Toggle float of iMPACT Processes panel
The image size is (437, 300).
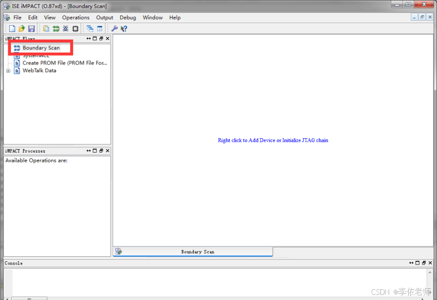[89, 151]
